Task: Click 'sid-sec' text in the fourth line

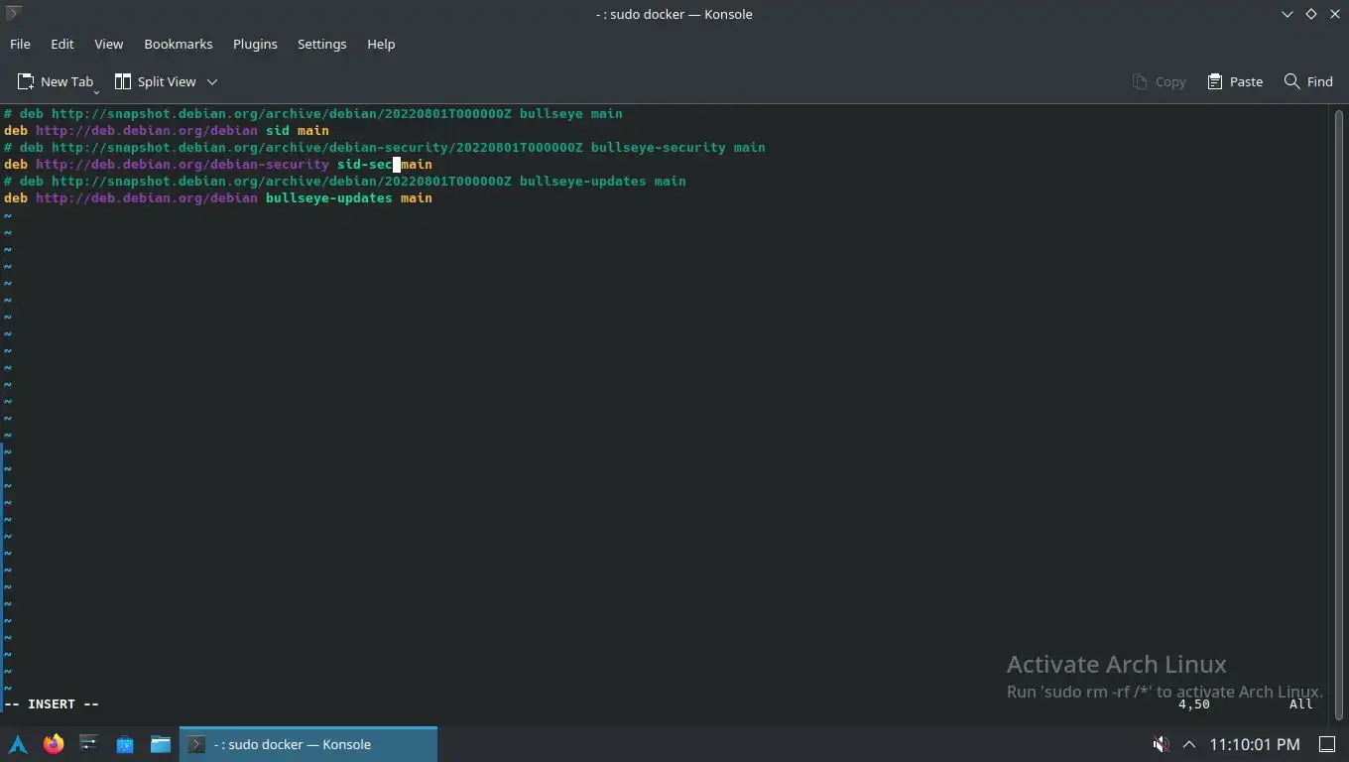Action: [365, 164]
